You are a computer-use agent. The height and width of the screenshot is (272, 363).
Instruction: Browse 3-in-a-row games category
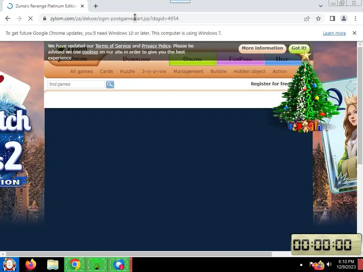[154, 72]
